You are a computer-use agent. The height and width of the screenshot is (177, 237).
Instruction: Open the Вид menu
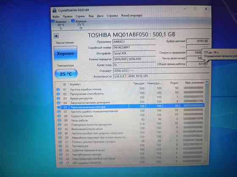click(91, 16)
